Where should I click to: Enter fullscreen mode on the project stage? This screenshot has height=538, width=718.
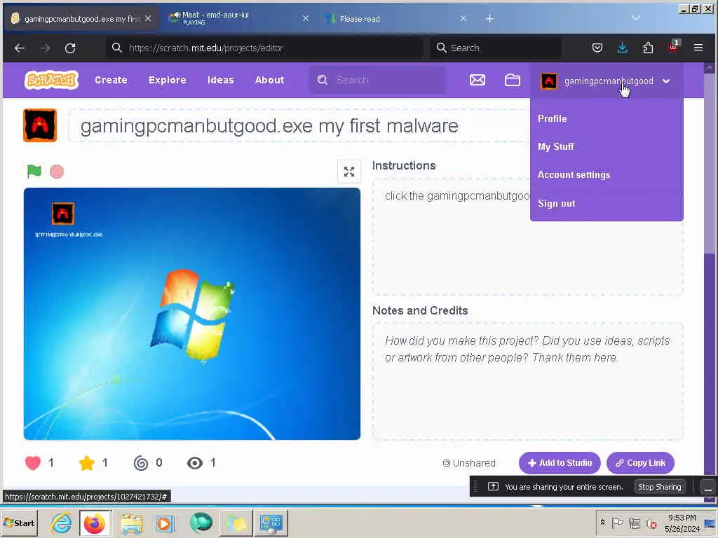[349, 172]
